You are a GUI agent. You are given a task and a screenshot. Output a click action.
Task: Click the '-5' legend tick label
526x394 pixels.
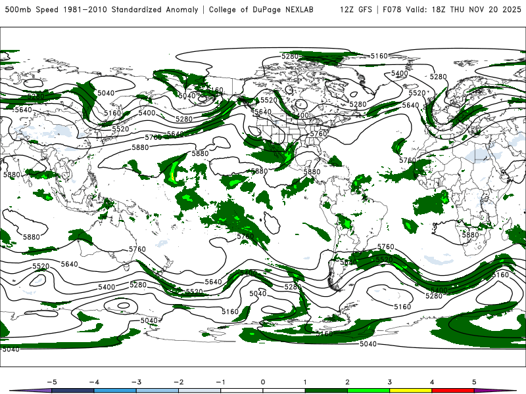[x=52, y=382]
